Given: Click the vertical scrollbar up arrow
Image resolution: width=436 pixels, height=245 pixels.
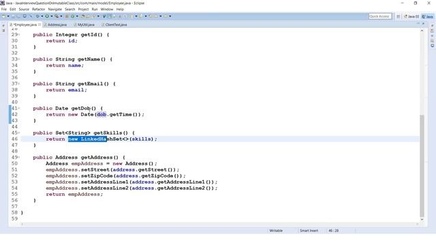Looking at the screenshot, I should point(422,31).
